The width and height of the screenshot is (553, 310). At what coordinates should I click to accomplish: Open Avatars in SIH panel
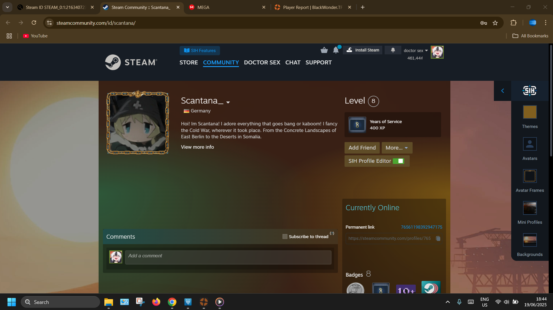coord(530,149)
